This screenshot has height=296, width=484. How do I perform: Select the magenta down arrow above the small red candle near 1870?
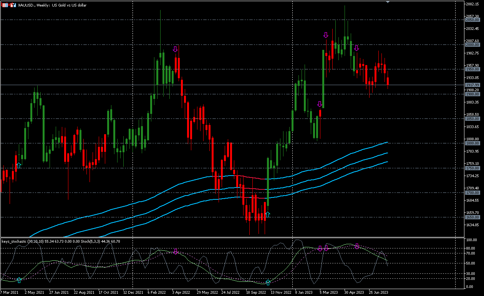click(320, 104)
